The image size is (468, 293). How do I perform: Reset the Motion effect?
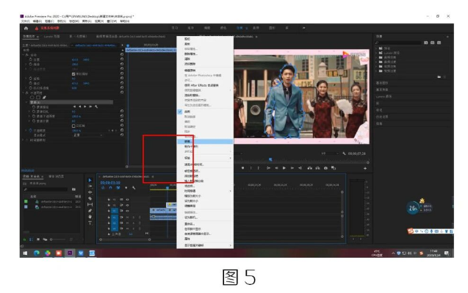[x=122, y=54]
